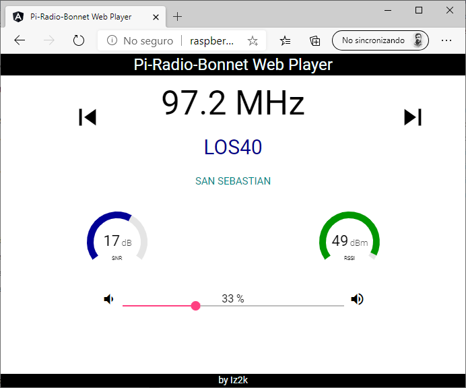This screenshot has height=388, width=466.
Task: Reload the page with refresh icon
Action: (x=79, y=40)
